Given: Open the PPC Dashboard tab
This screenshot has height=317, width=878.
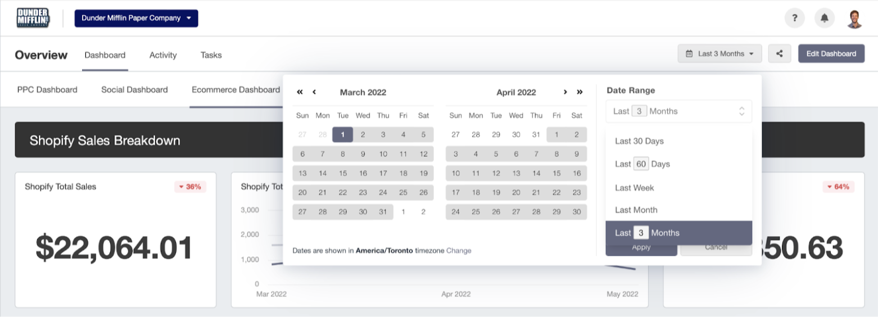Looking at the screenshot, I should pos(47,89).
